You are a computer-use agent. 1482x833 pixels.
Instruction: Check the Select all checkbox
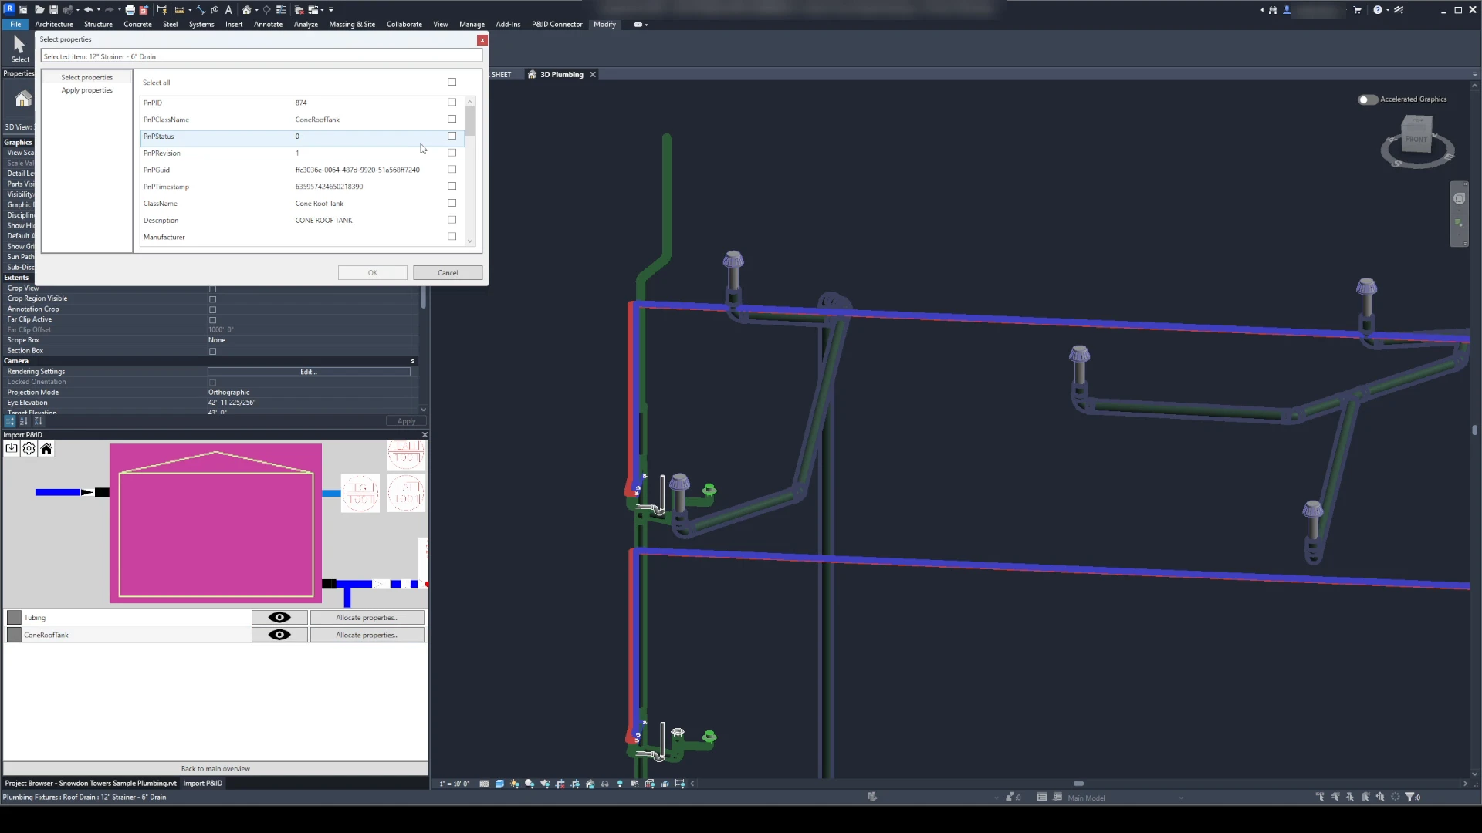(x=452, y=82)
